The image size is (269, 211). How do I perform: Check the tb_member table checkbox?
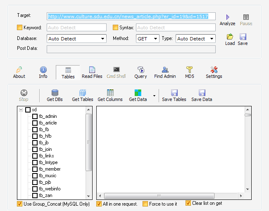35,169
